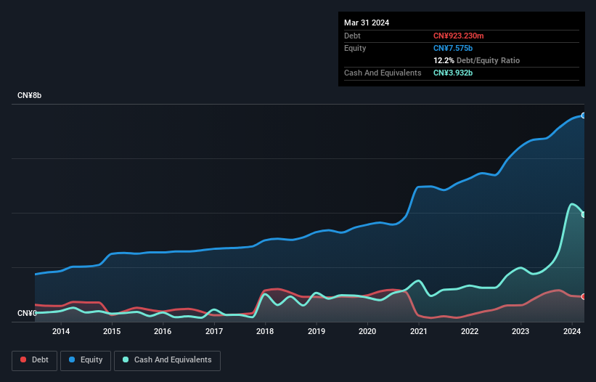Select the Debt endpoint marker on chart
This screenshot has height=382, width=596.
click(x=584, y=296)
